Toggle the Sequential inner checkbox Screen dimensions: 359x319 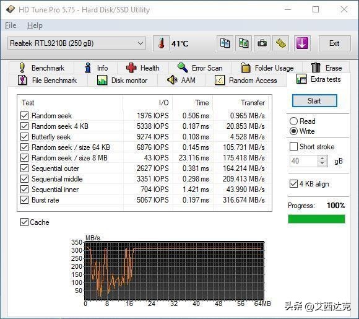point(25,190)
